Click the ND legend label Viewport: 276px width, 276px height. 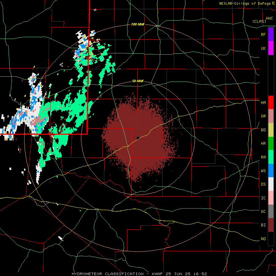pyautogui.click(x=263, y=239)
